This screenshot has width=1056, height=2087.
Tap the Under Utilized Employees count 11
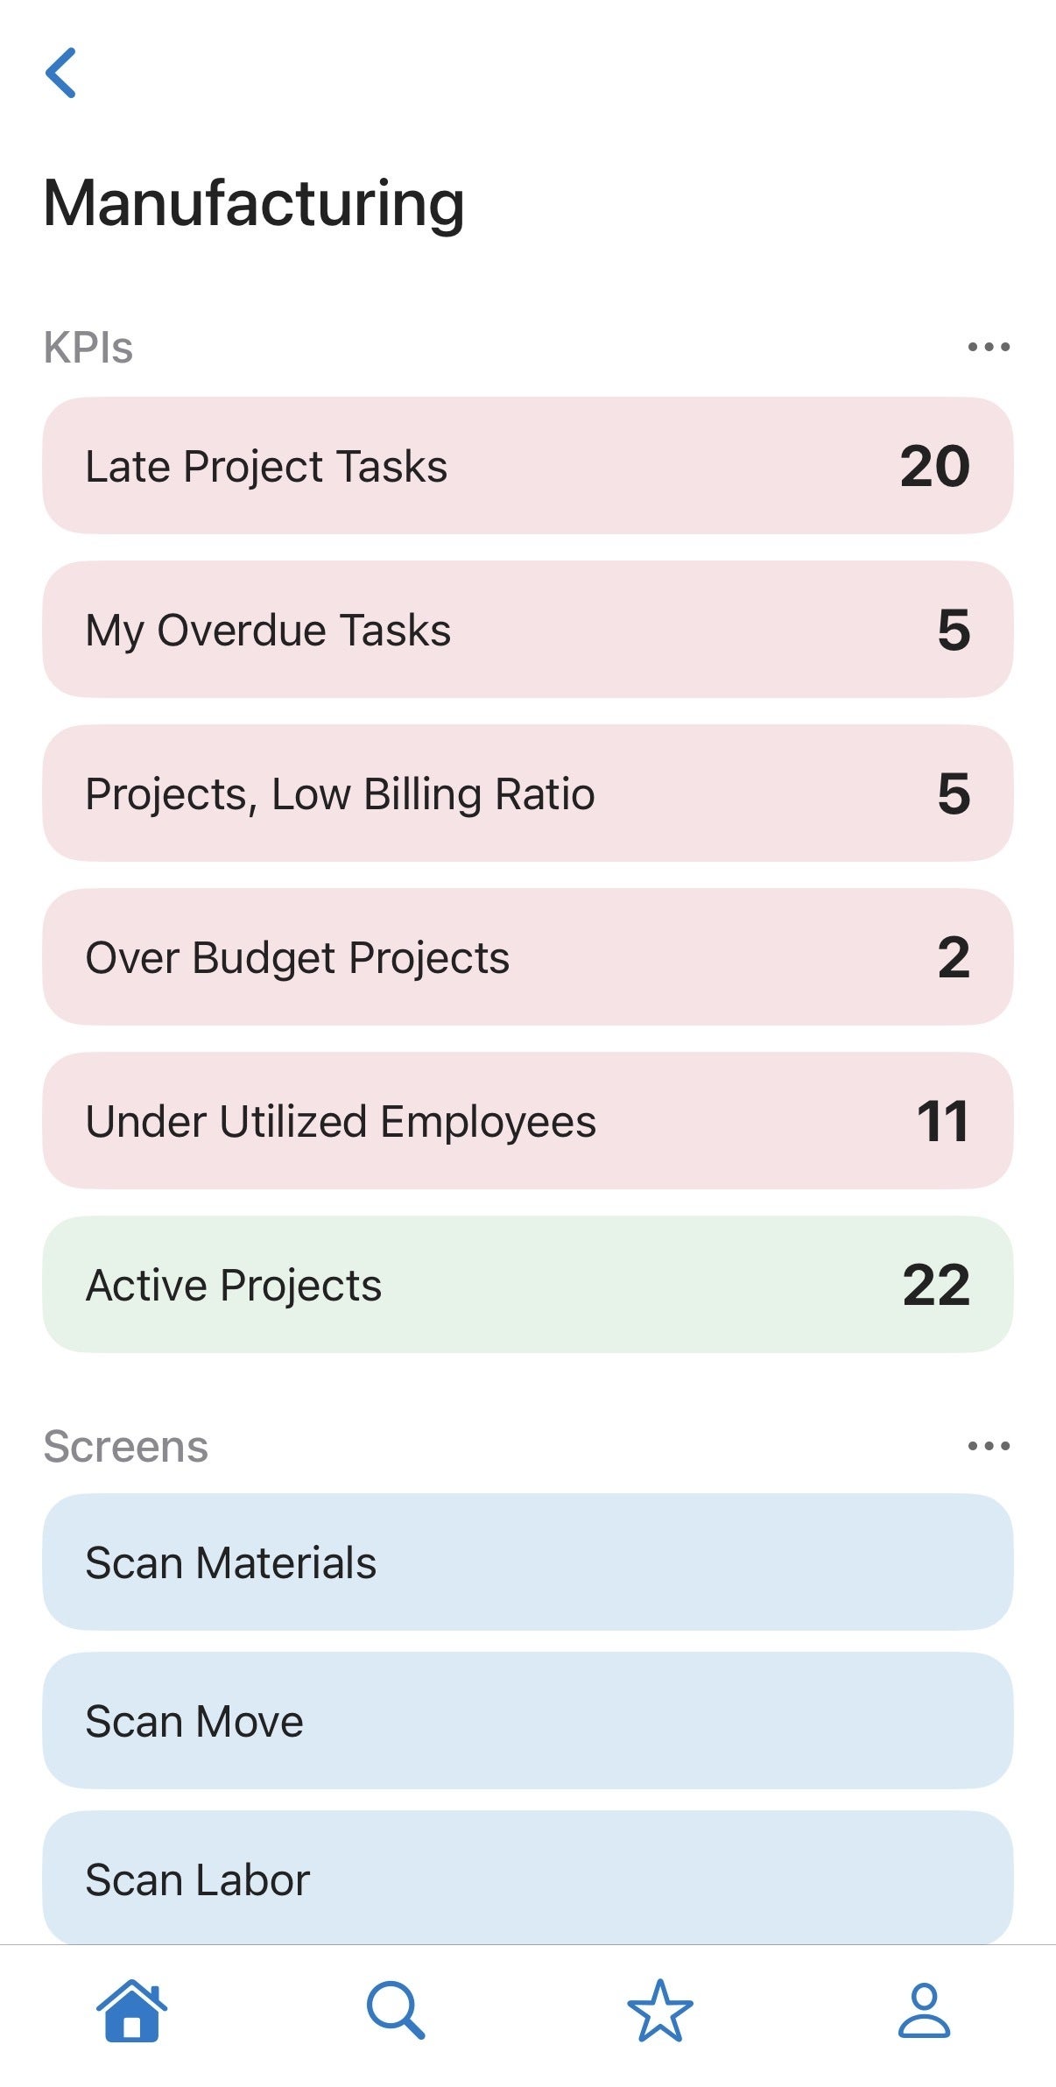[x=942, y=1121]
